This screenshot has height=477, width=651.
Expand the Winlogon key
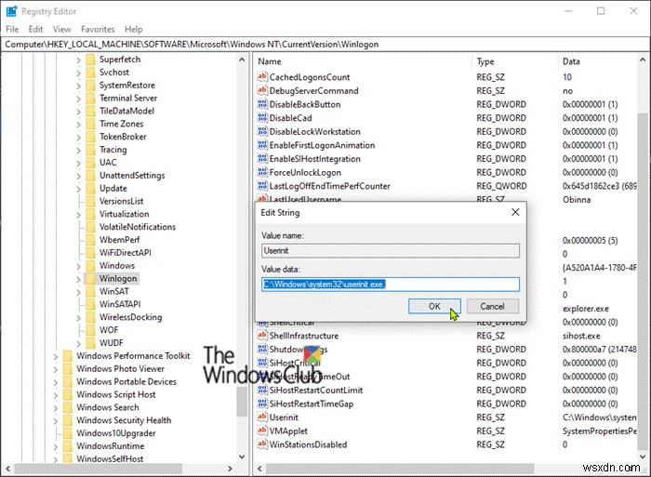click(x=78, y=279)
